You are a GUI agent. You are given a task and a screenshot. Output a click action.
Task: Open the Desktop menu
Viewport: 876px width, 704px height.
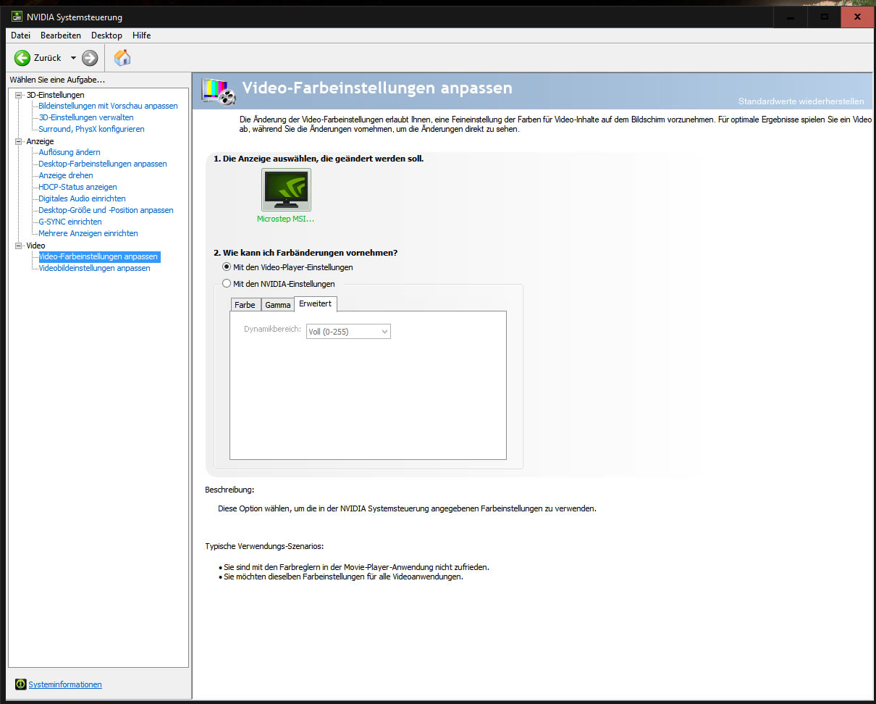[106, 35]
